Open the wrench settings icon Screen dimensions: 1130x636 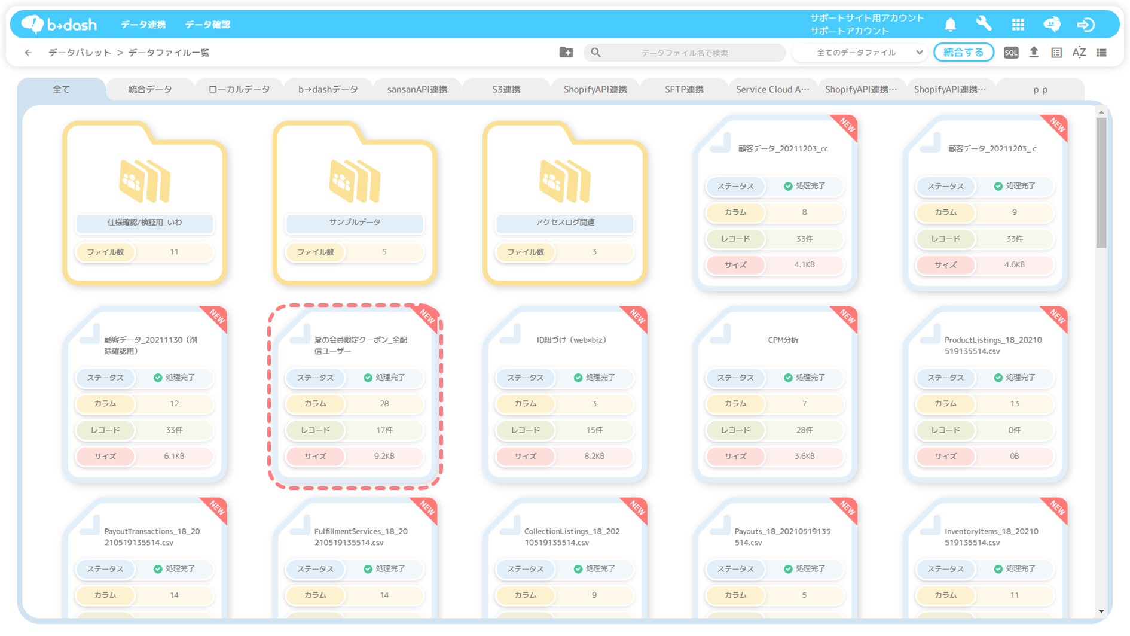pyautogui.click(x=984, y=24)
